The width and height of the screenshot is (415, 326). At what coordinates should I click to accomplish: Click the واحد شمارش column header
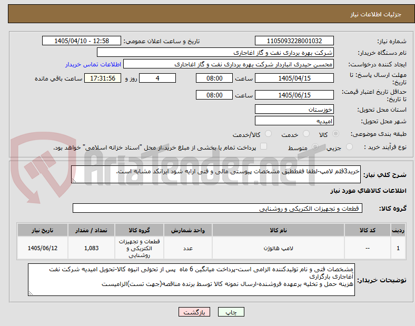[x=188, y=230]
